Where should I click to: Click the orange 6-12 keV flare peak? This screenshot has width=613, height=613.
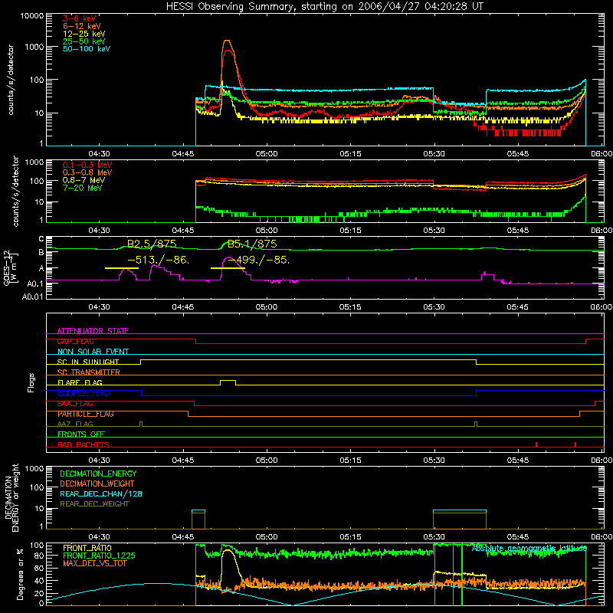click(x=227, y=41)
